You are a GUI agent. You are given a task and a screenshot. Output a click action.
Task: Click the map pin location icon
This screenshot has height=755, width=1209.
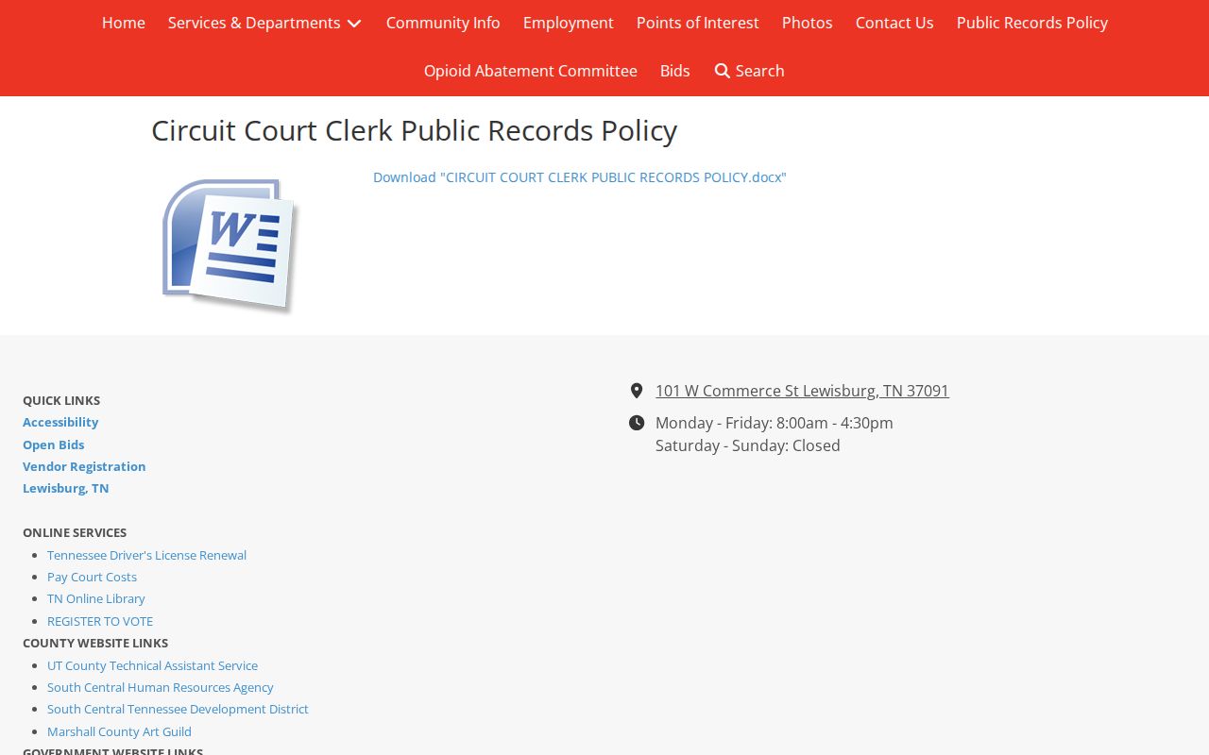pos(637,391)
